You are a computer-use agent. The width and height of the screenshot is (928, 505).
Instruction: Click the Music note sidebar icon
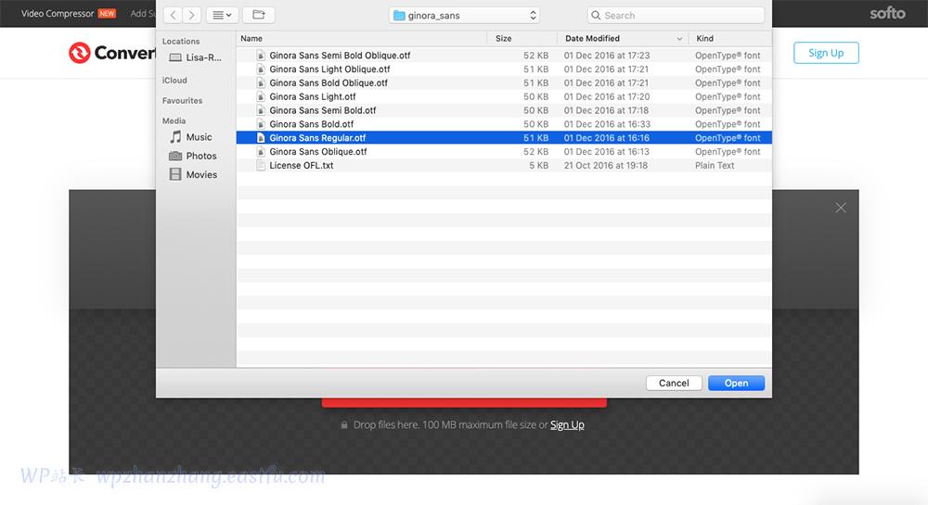click(175, 137)
